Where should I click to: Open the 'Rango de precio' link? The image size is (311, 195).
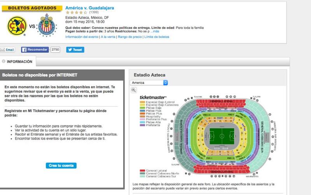coord(130,37)
